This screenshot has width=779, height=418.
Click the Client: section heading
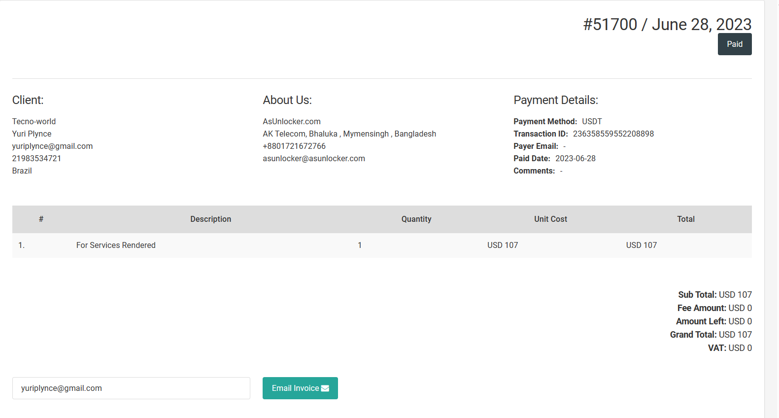point(28,100)
